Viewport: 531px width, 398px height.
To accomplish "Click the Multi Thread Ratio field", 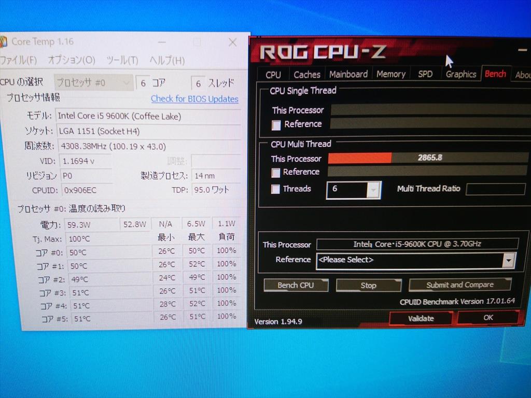I will click(495, 189).
